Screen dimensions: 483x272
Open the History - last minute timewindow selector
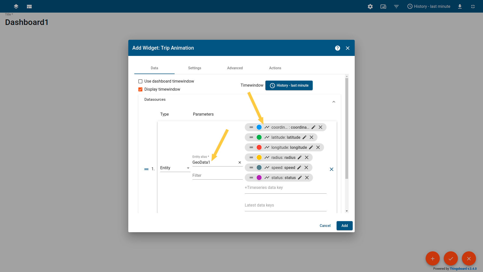[289, 85]
